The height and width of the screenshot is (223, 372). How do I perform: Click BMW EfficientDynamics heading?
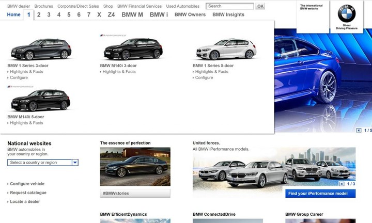point(123,214)
